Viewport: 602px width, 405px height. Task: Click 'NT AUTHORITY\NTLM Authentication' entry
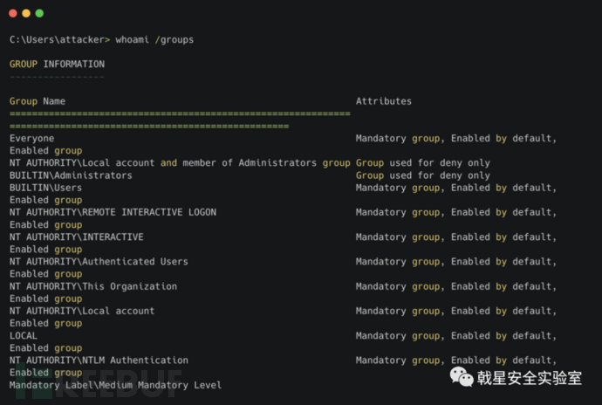(x=99, y=360)
